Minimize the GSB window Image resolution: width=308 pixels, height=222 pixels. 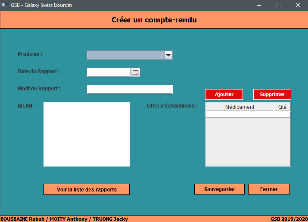[x=259, y=5]
